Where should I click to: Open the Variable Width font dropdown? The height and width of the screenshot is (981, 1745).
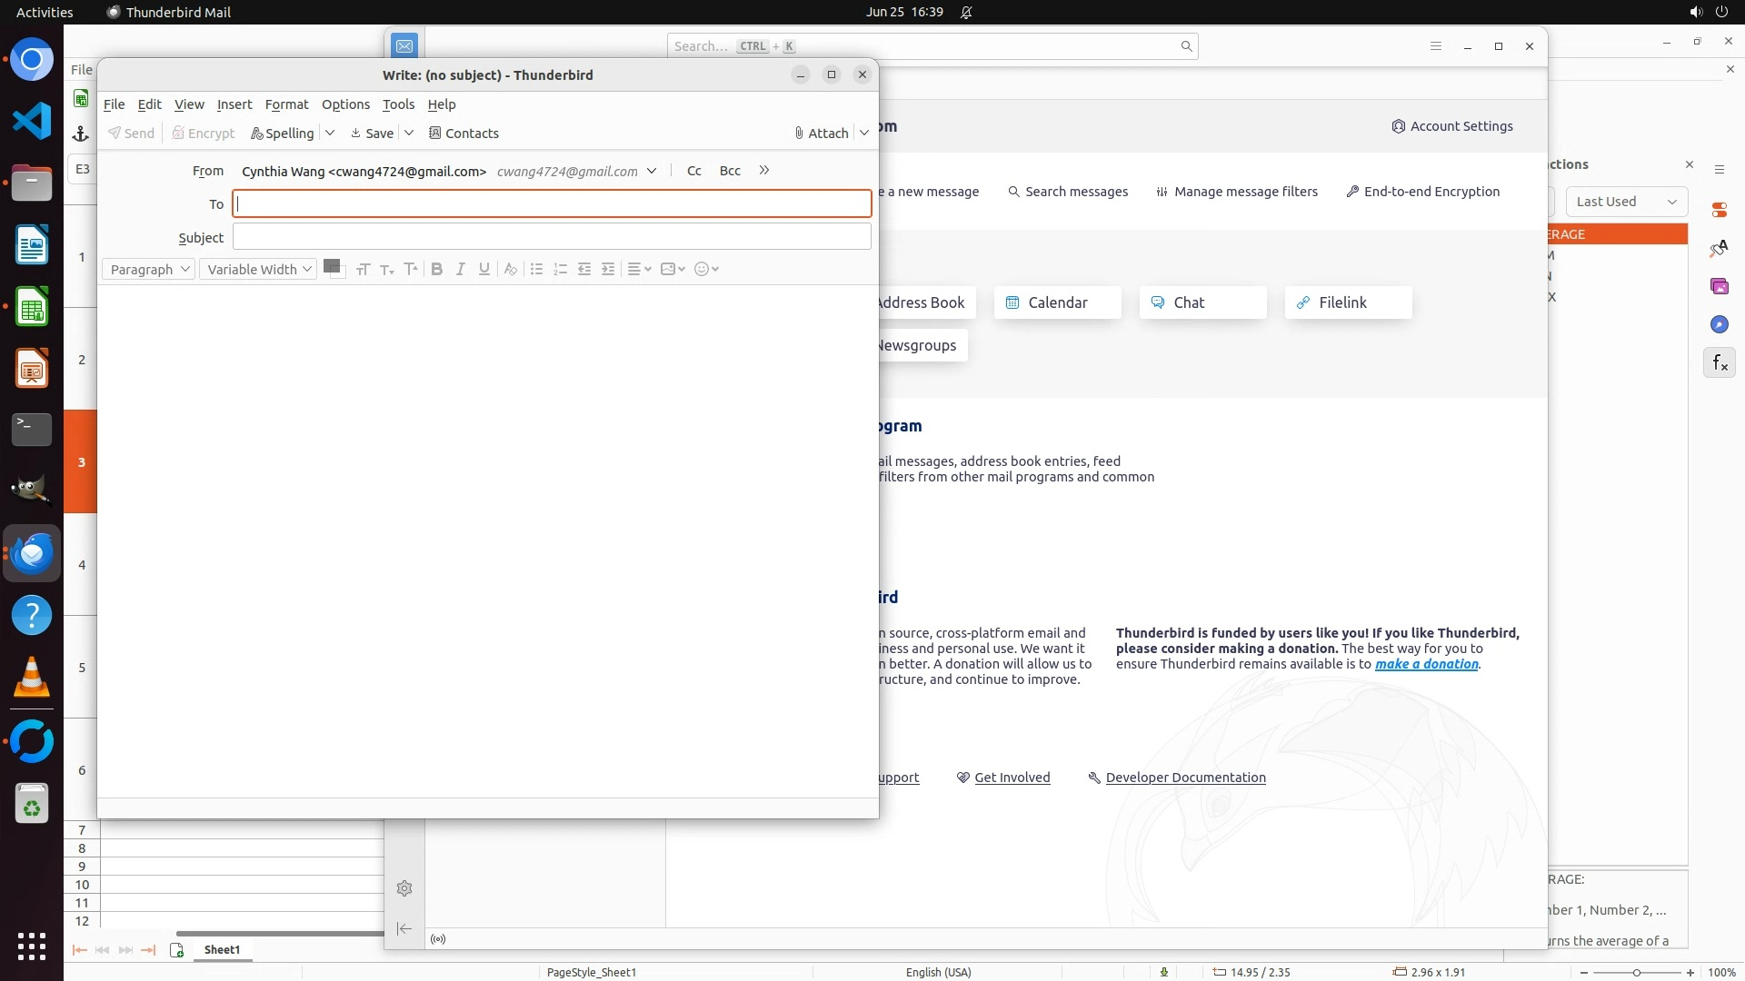[258, 269]
